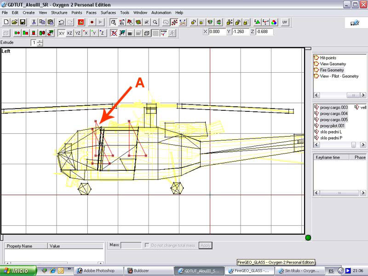
Task: Switch to Adobe Photoshop in taskbar
Action: [98, 270]
